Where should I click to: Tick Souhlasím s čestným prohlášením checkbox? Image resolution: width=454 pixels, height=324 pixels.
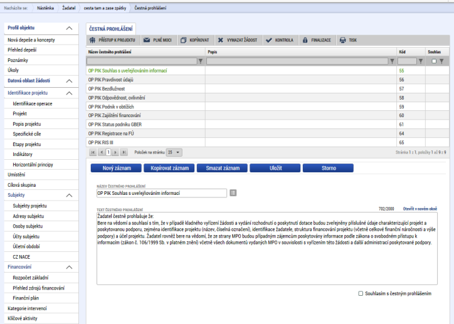[361, 294]
